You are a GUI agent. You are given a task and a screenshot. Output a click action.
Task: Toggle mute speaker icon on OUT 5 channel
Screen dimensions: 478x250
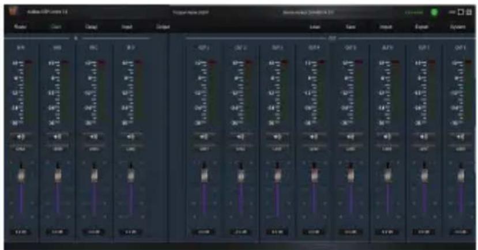[x=351, y=137]
